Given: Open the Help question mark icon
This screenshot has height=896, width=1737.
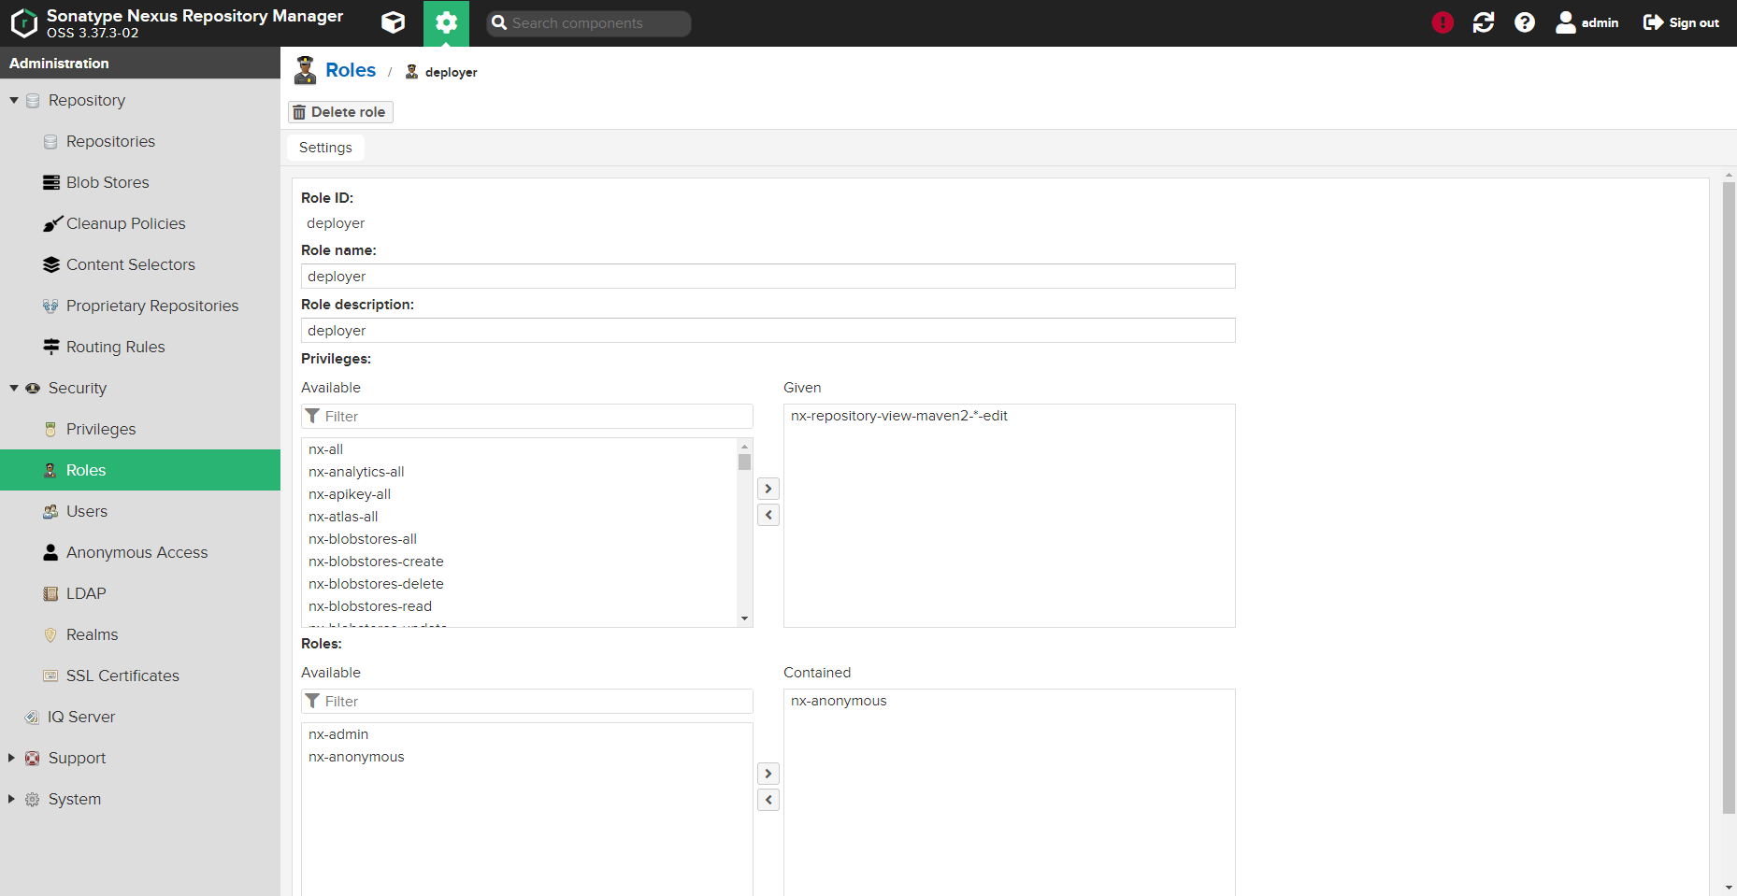Looking at the screenshot, I should [1525, 22].
